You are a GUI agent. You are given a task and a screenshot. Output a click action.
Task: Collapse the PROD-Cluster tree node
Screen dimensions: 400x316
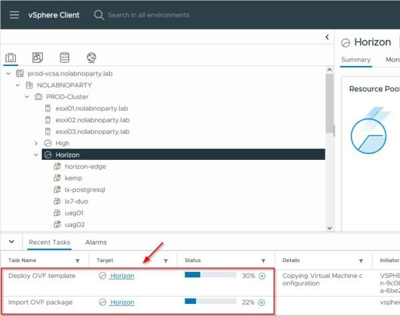click(27, 97)
